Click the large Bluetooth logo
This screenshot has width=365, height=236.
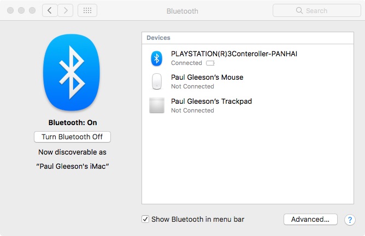[x=72, y=72]
